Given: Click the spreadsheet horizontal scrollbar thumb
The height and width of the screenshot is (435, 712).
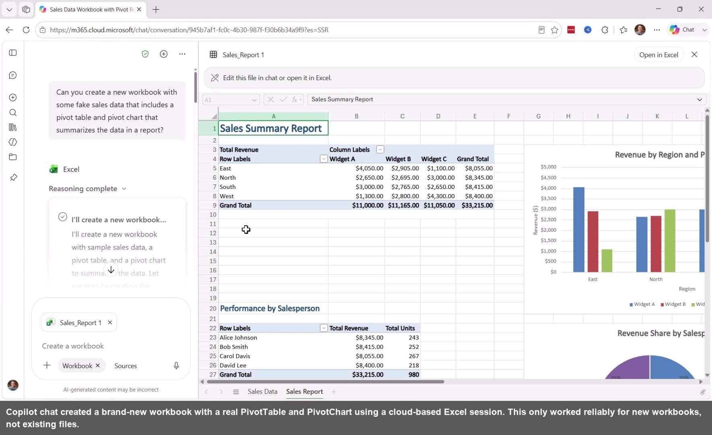Looking at the screenshot, I should (325, 381).
